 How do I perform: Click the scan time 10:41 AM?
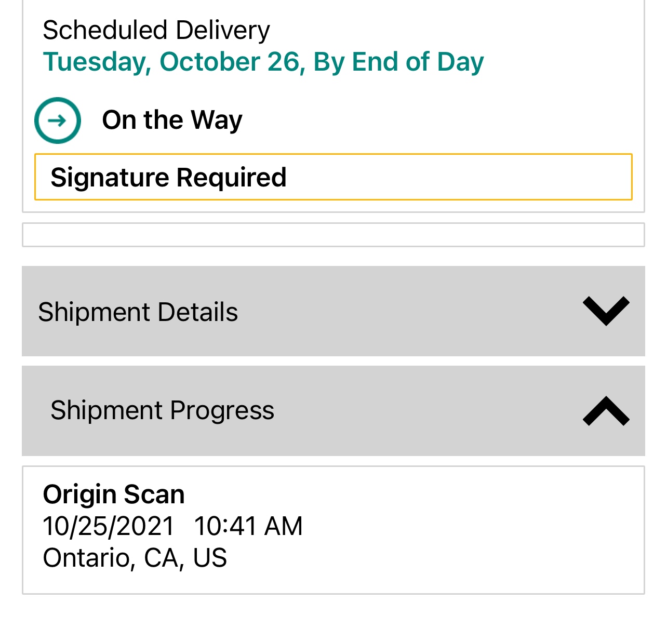pos(248,526)
